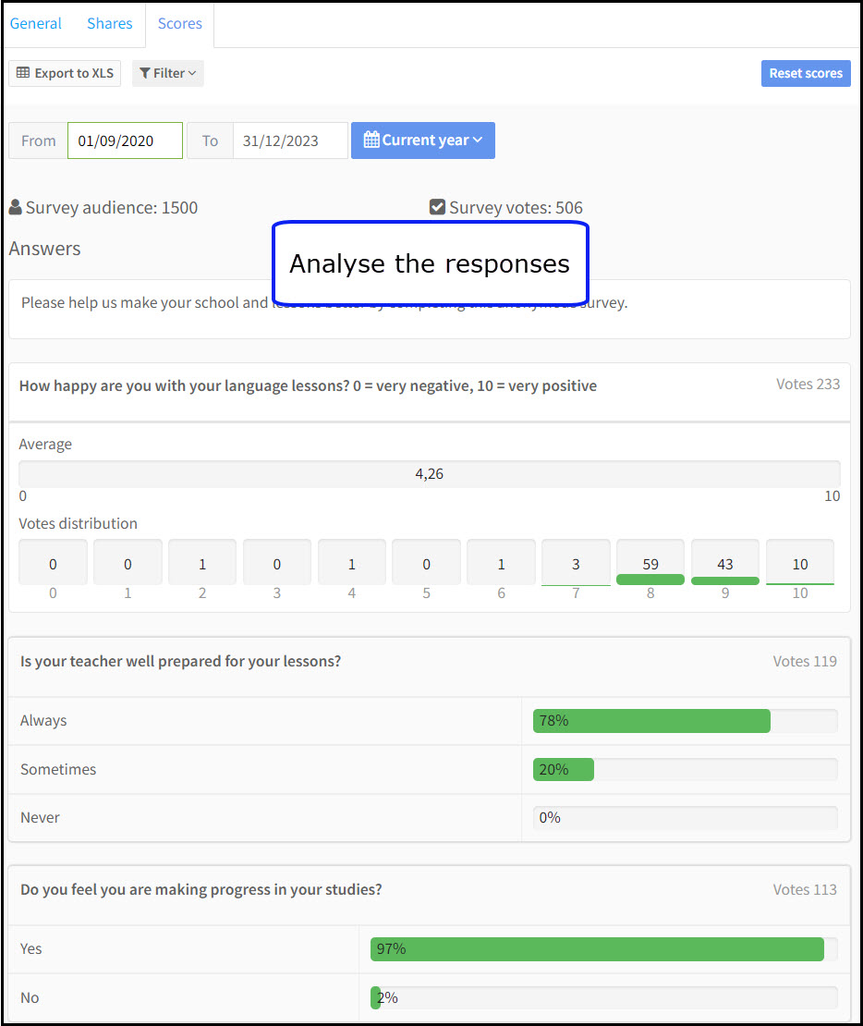Open the Shares tab
863x1026 pixels.
click(x=110, y=24)
